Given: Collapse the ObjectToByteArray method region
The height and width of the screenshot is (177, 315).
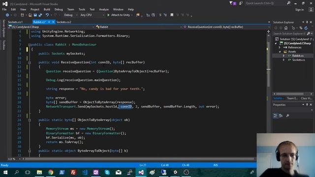Looking at the screenshot, I should point(30,120).
